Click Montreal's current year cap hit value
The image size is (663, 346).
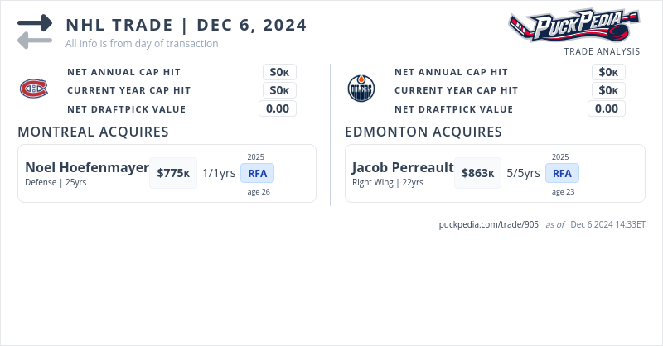[279, 90]
